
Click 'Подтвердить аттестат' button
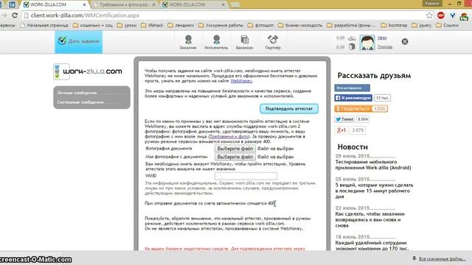[289, 108]
